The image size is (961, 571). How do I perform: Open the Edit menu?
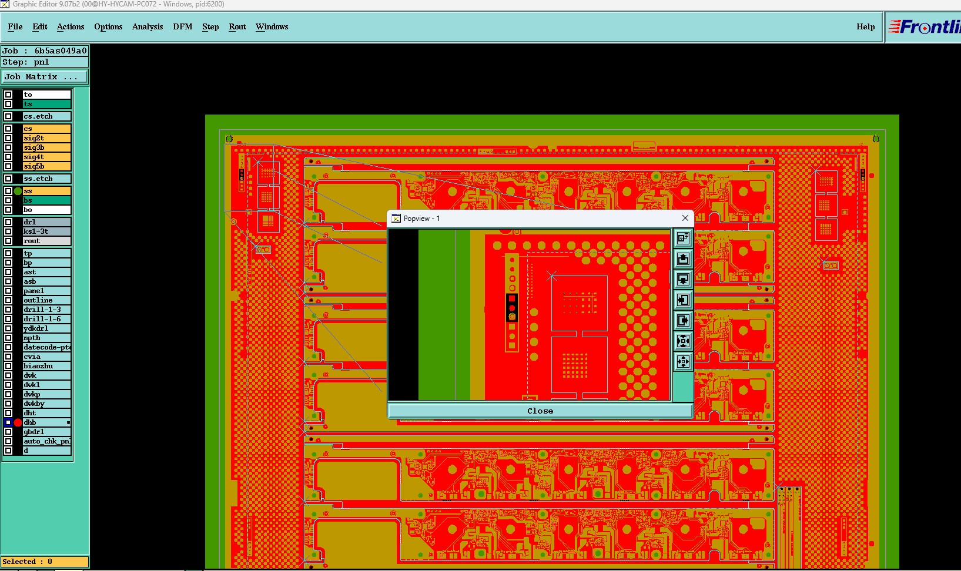coord(40,27)
